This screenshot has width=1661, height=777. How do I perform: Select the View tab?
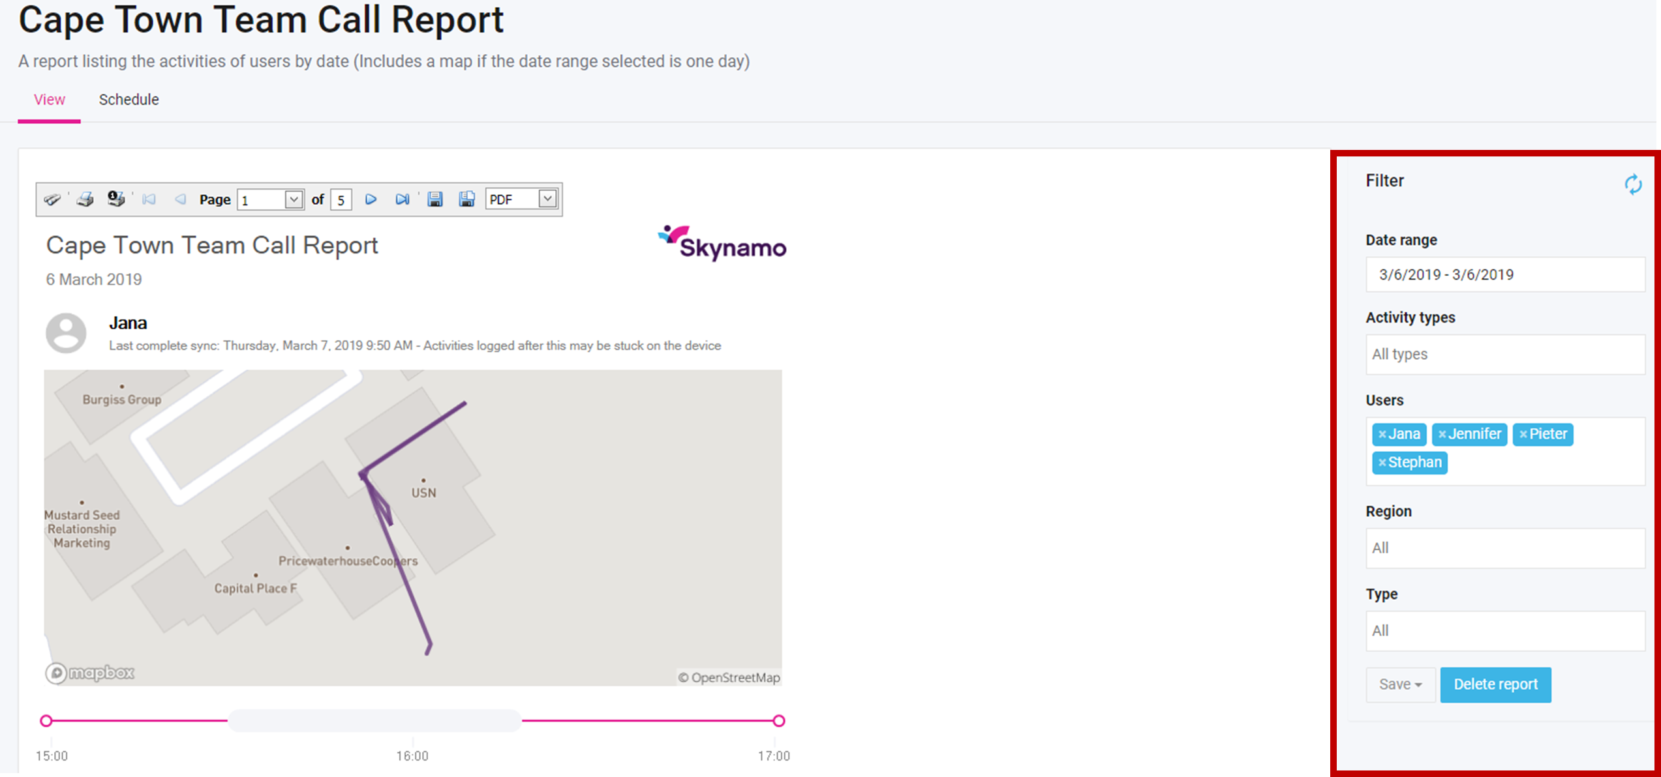point(49,100)
